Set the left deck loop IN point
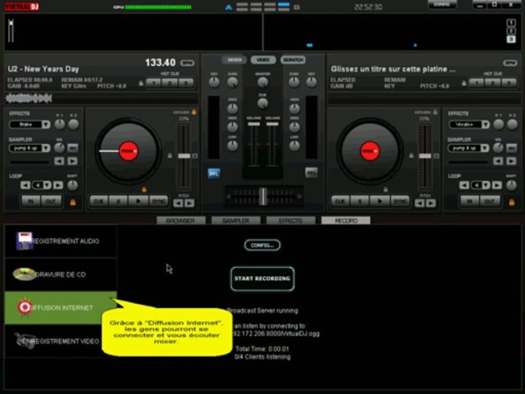 coord(31,201)
